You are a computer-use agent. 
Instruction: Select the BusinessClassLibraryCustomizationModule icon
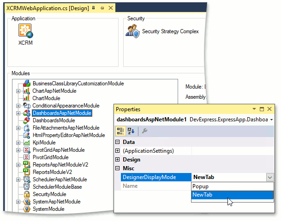tap(27, 84)
